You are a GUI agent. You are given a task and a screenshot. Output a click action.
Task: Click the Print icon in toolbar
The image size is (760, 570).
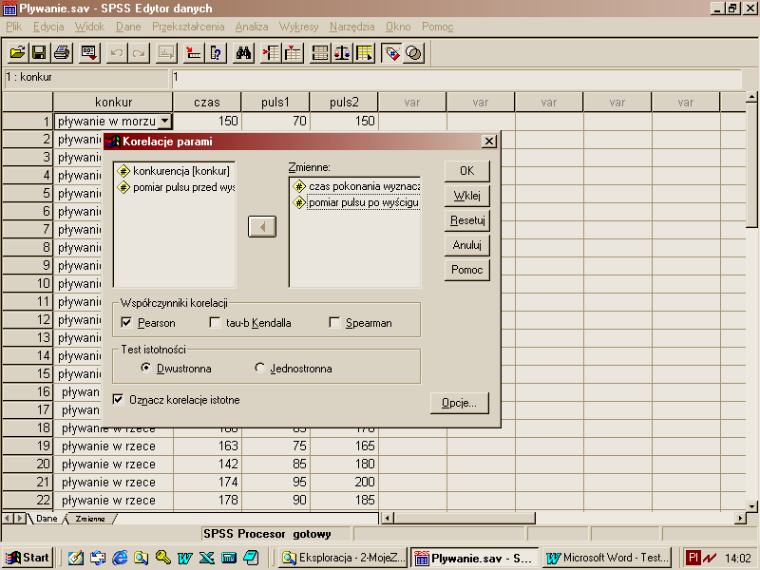(61, 53)
